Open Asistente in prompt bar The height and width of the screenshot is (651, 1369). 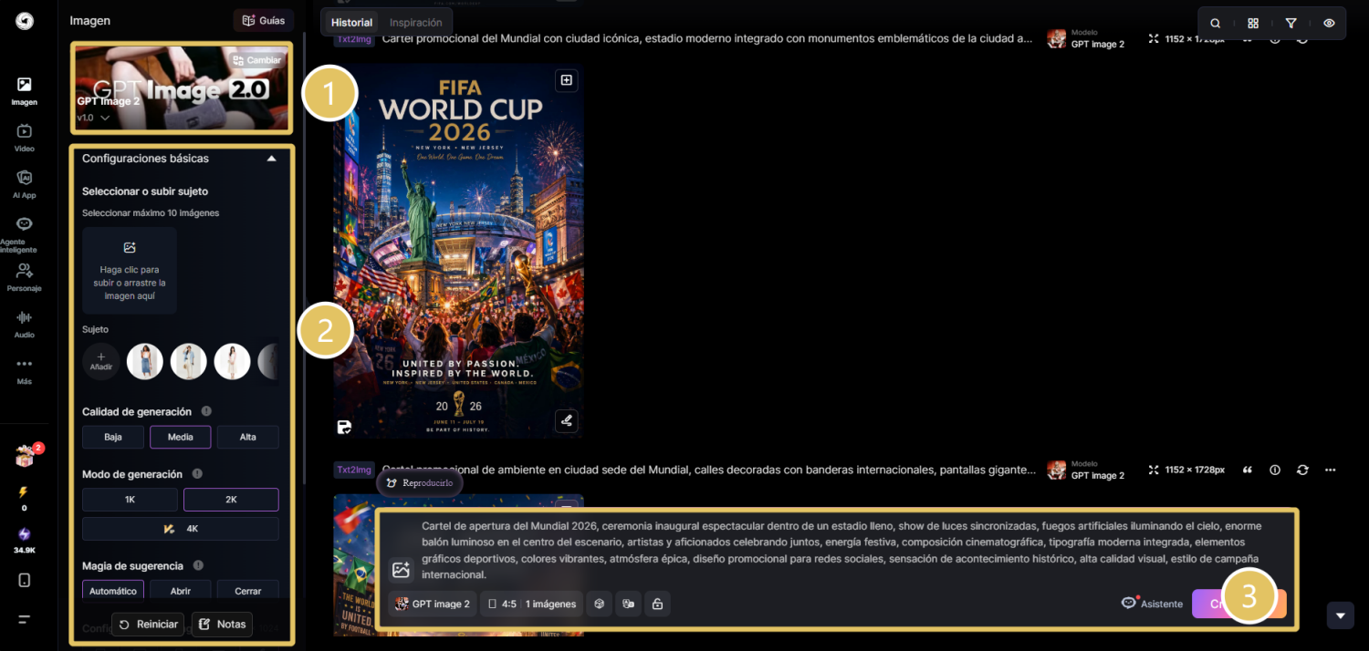(x=1152, y=604)
